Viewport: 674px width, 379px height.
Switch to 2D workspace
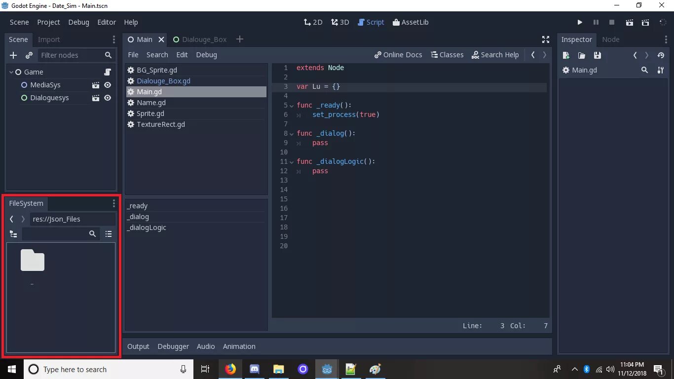(313, 22)
